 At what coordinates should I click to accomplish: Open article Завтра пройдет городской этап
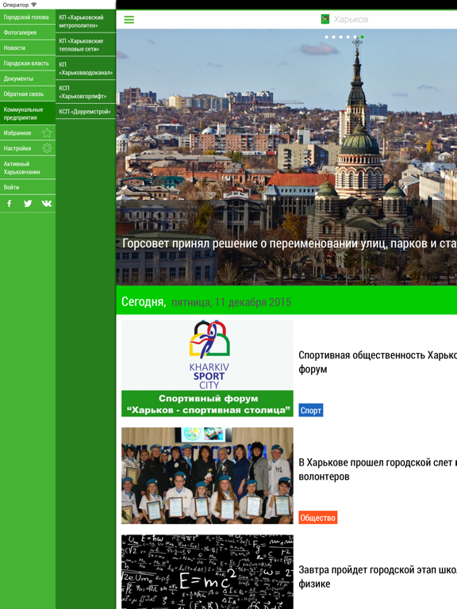pyautogui.click(x=378, y=576)
